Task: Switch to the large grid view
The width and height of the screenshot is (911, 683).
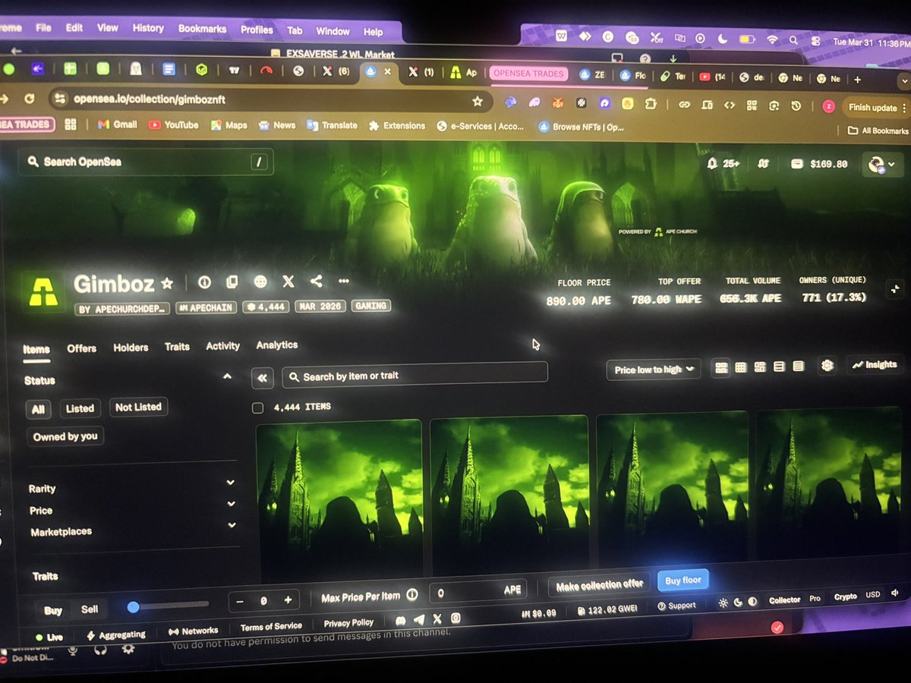Action: [x=721, y=367]
